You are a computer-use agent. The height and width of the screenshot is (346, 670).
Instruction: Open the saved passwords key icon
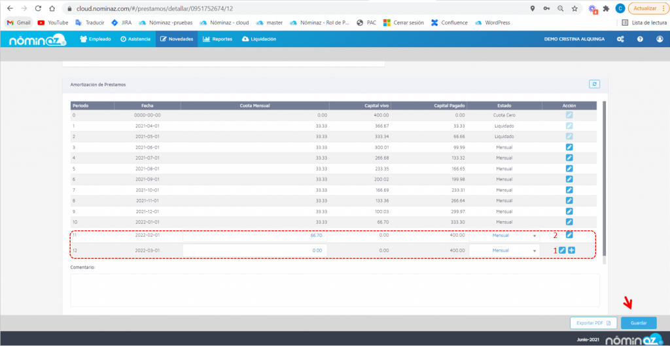[546, 9]
